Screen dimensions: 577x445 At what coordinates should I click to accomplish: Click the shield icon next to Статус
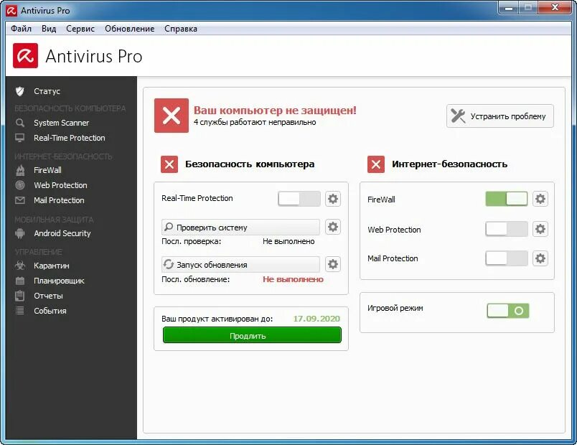[x=20, y=91]
